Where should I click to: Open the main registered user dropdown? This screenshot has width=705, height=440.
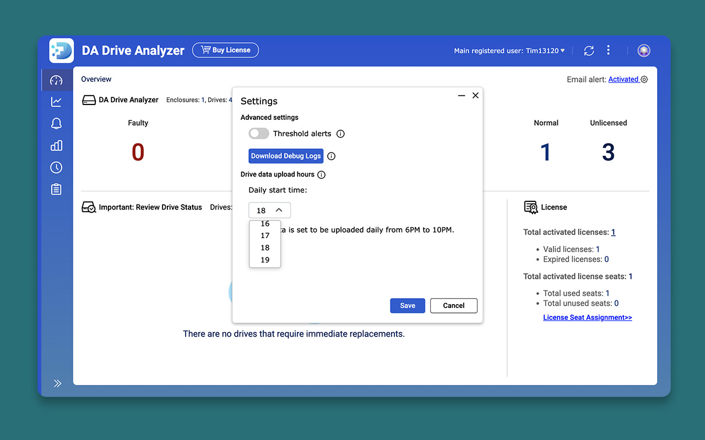click(509, 51)
